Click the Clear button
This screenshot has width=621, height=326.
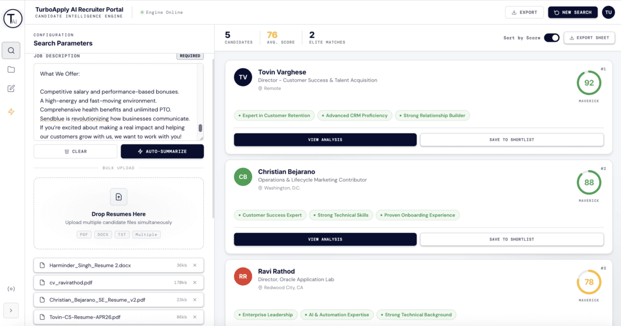[76, 152]
